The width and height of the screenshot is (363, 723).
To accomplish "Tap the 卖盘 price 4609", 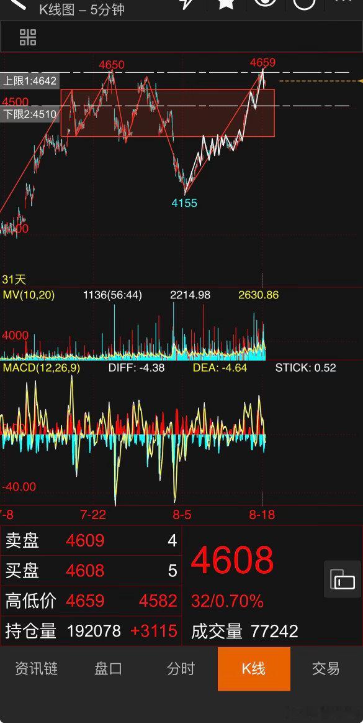I will click(x=85, y=540).
